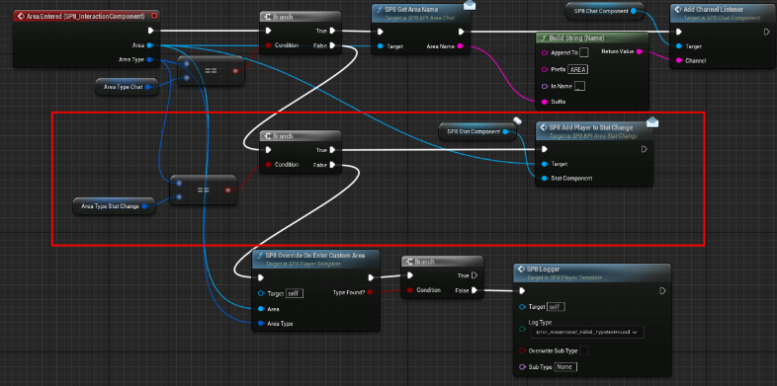Click the Area Entered event delegate pin
Image resolution: width=777 pixels, height=386 pixels.
tap(154, 16)
